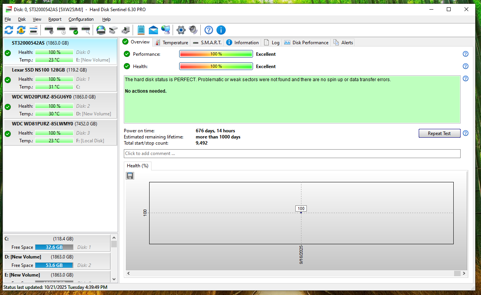The width and height of the screenshot is (481, 295).
Task: Click the health graph right scroll arrow
Action: (465, 273)
